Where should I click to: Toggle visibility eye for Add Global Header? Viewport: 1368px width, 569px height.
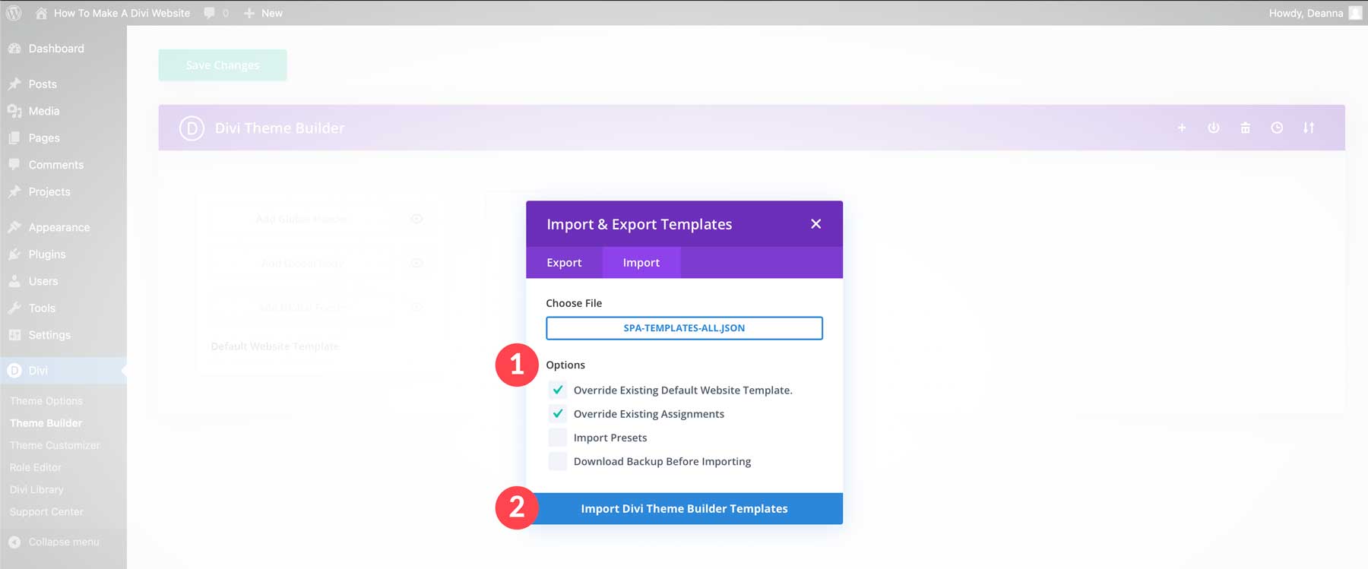416,219
